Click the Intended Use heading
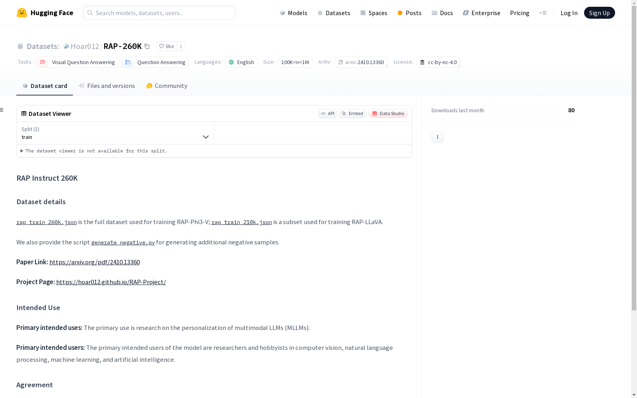637x398 pixels. tap(38, 308)
